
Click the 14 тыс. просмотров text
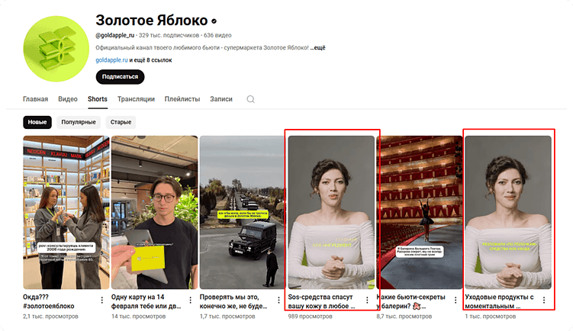(139, 317)
